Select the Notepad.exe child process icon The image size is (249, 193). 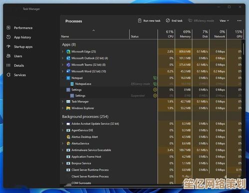click(72, 84)
